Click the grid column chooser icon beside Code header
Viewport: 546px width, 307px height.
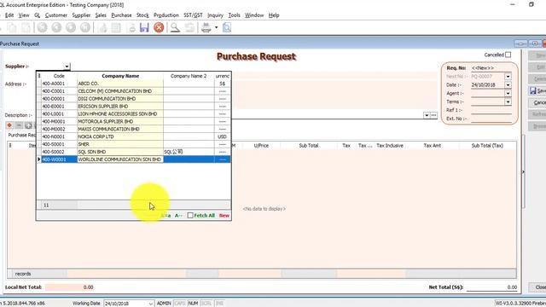[39, 76]
